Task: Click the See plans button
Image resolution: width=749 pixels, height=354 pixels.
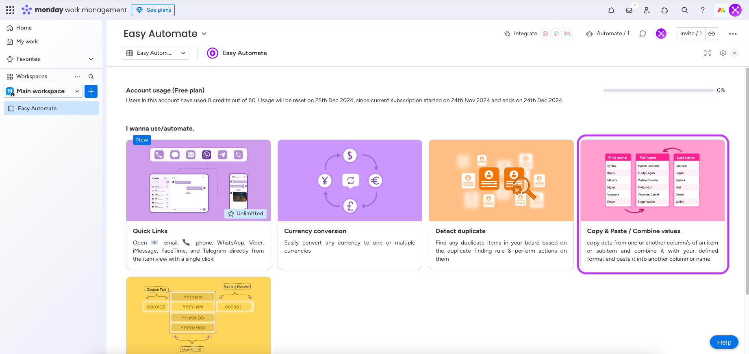Action: (x=153, y=10)
